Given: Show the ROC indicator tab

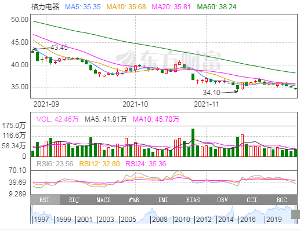Looking at the screenshot, I should 282,200.
